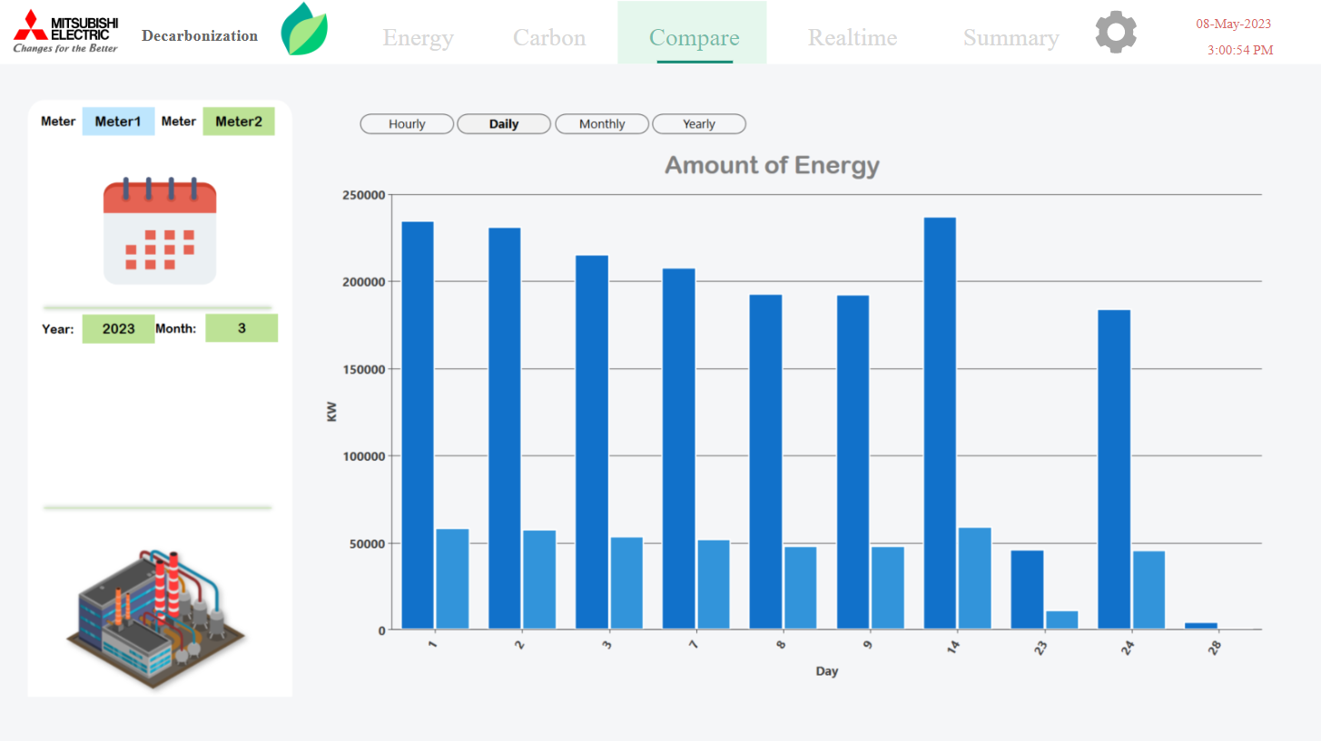Viewport: 1321px width, 741px height.
Task: Open the Meter1 selector
Action: click(x=118, y=122)
